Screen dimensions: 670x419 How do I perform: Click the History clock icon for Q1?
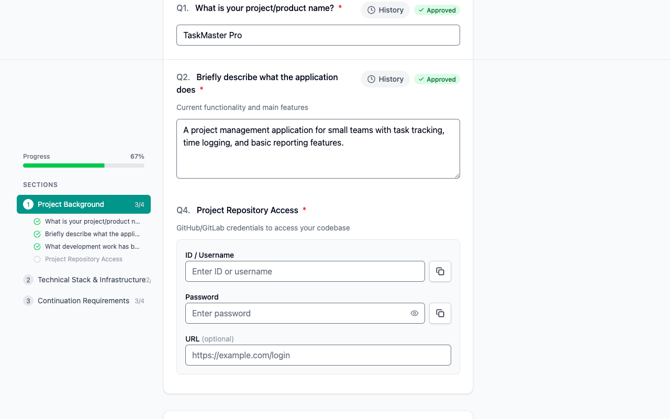(x=371, y=9)
